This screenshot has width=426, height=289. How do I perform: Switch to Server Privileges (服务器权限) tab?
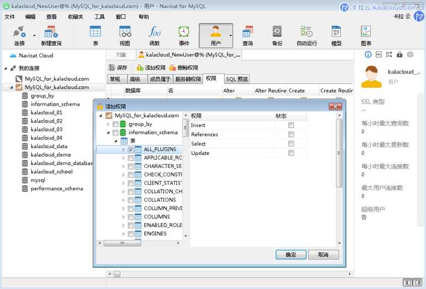(x=188, y=79)
